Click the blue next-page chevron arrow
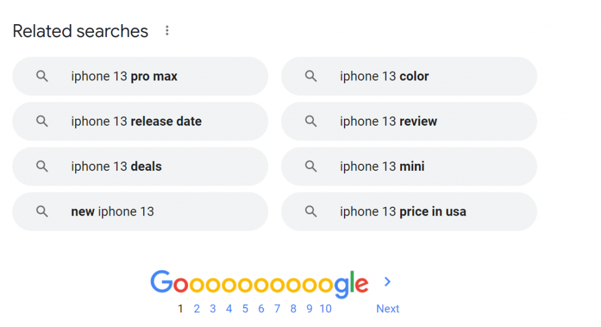Image resolution: width=601 pixels, height=327 pixels. click(387, 282)
